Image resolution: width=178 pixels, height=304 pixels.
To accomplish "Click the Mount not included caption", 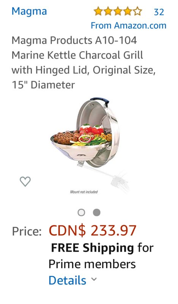I will click(x=84, y=192).
